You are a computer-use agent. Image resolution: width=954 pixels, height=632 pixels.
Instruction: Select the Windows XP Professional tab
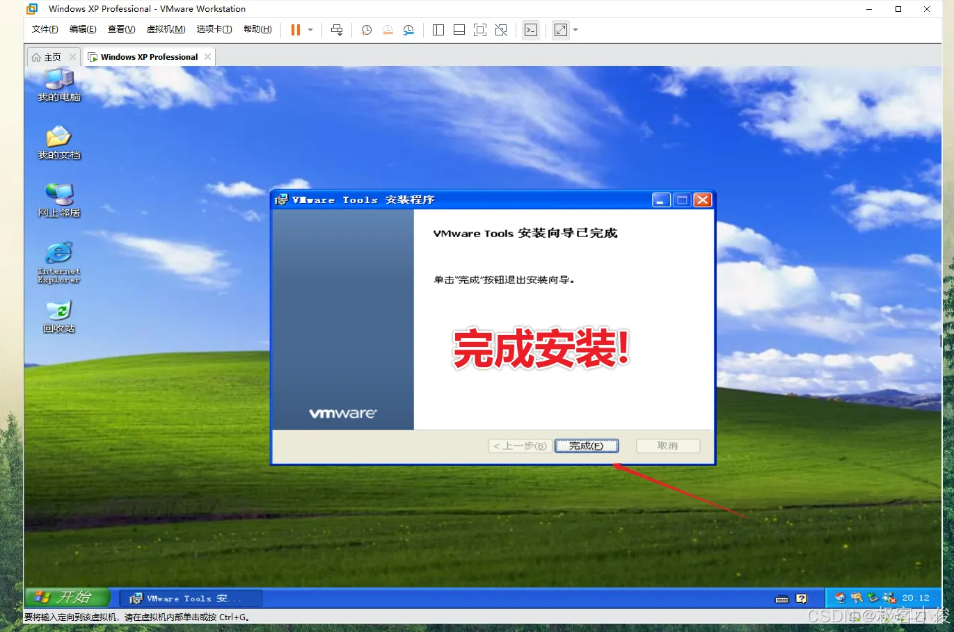pos(149,57)
